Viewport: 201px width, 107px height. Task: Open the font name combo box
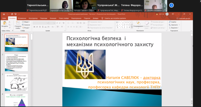pos(41,23)
